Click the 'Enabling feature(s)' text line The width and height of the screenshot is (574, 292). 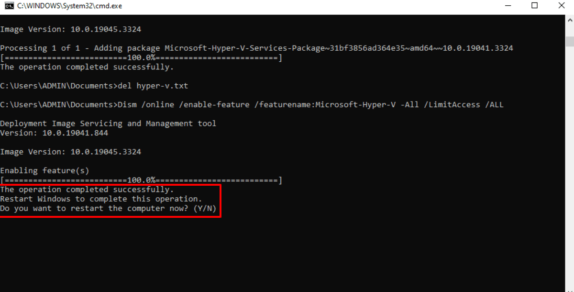[x=44, y=171]
